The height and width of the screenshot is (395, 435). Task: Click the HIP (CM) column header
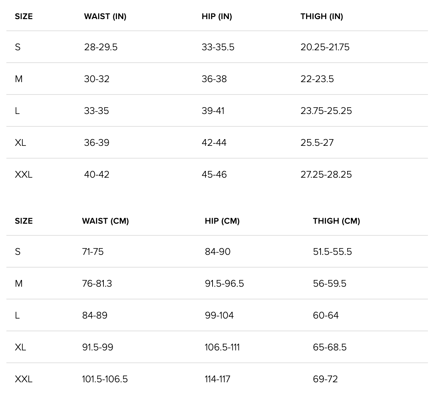222,221
